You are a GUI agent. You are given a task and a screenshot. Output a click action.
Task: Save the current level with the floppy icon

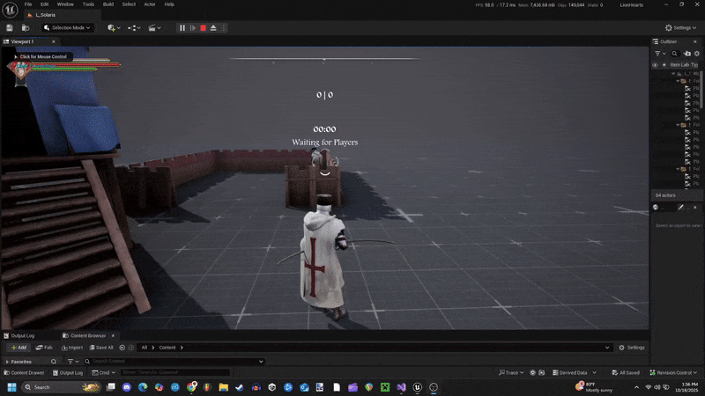point(11,27)
